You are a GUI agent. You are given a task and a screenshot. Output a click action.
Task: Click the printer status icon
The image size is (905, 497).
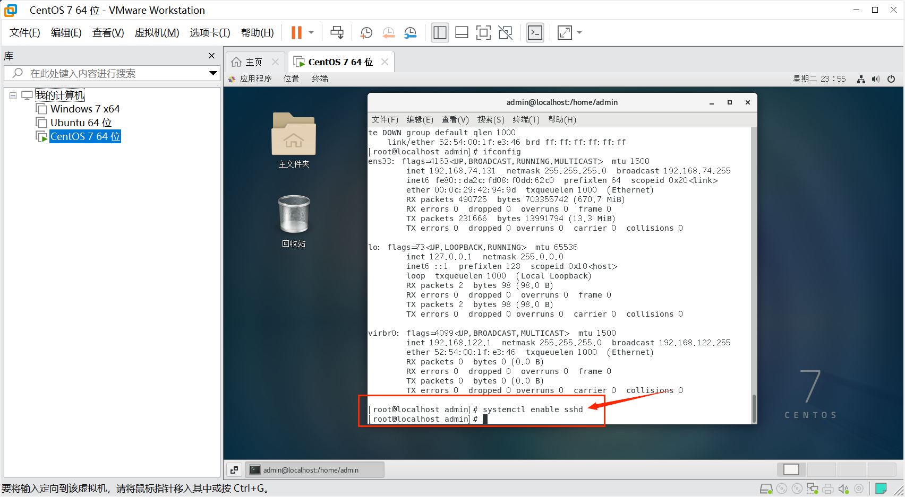point(828,489)
